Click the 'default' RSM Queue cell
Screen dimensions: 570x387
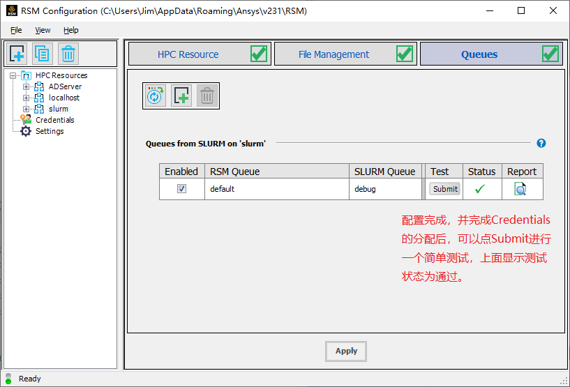[277, 189]
